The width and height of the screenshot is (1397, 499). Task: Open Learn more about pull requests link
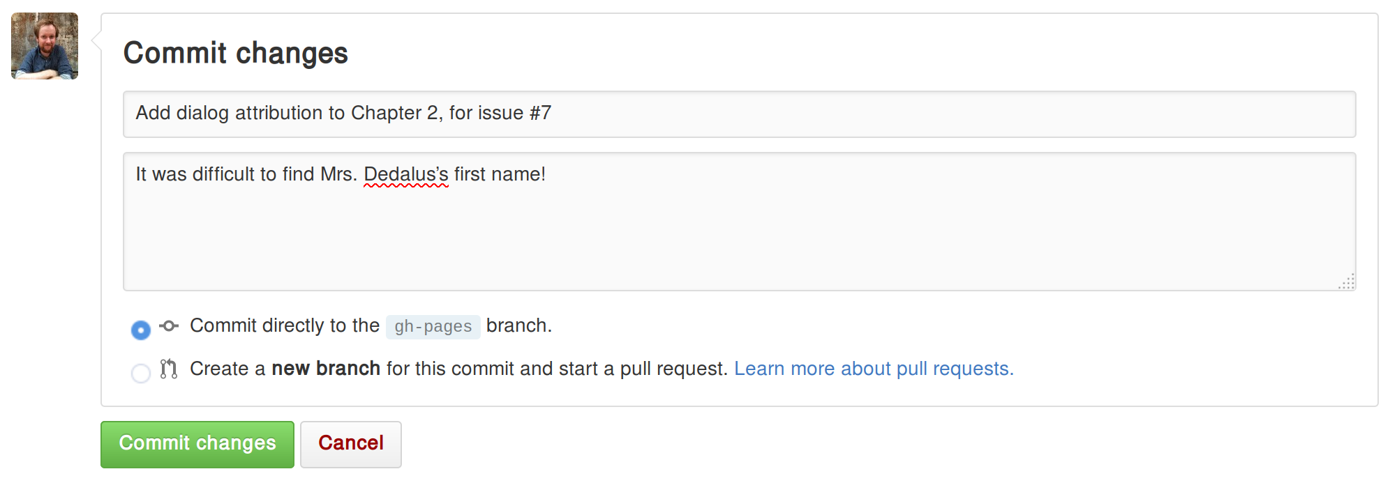(874, 369)
